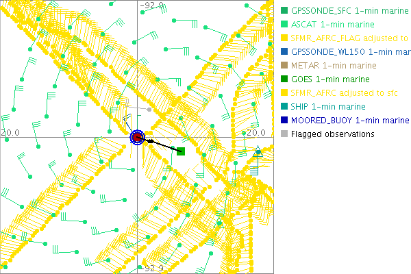Click the ASCAT legend color square
Viewport: 411px width, 274px height.
pyautogui.click(x=285, y=25)
